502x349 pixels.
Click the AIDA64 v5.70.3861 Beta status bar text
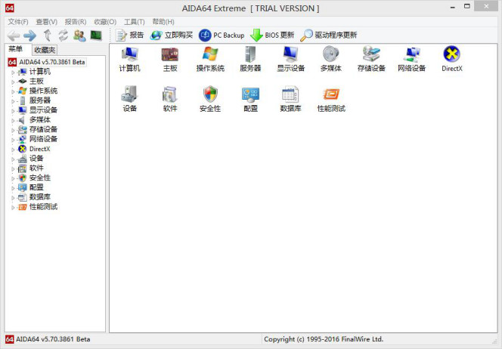53,339
